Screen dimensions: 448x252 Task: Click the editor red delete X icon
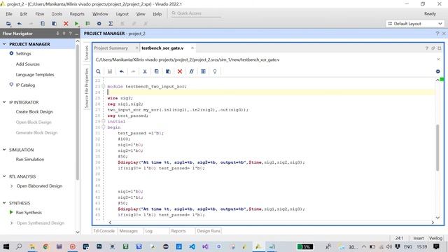[180, 71]
